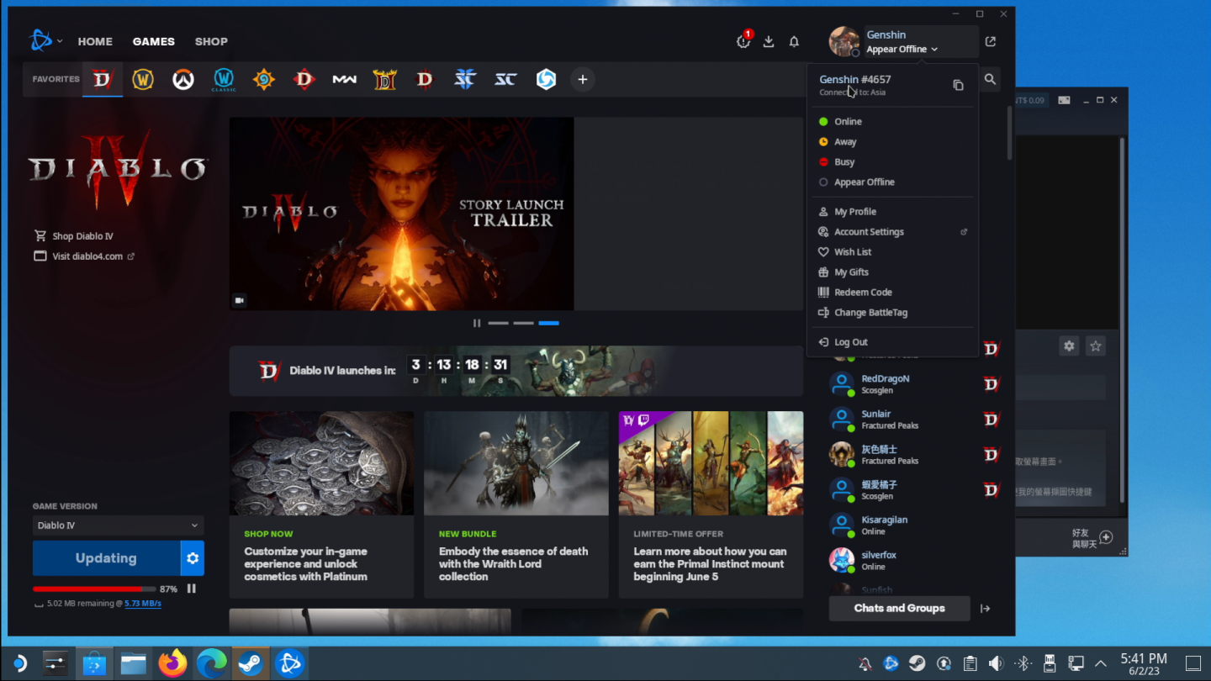Open World of Warcraft favorite icon

[x=143, y=80]
